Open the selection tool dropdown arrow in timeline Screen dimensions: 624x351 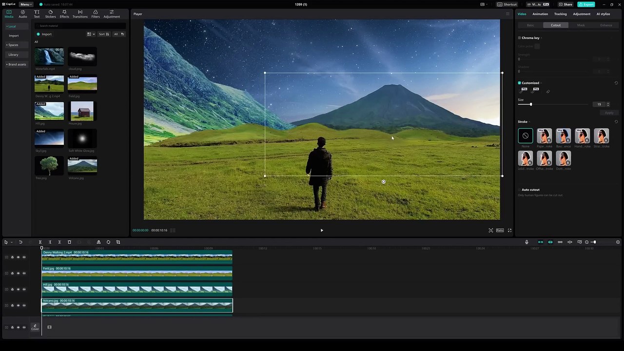(x=11, y=242)
